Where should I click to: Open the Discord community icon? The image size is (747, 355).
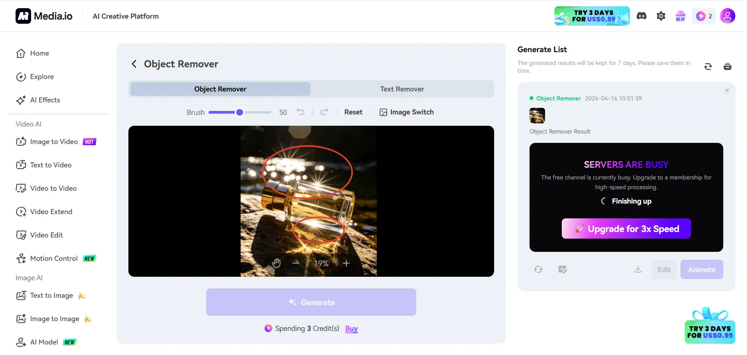[x=642, y=16]
